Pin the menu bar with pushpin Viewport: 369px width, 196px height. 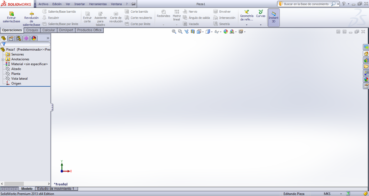click(x=133, y=4)
